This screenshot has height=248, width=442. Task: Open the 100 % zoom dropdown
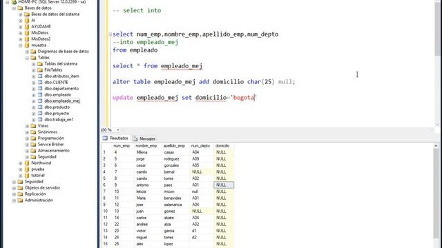118,130
